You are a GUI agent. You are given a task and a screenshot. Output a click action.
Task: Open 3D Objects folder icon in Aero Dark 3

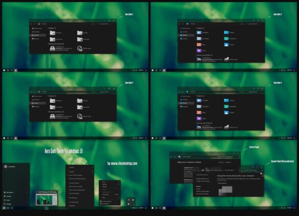tap(199, 32)
